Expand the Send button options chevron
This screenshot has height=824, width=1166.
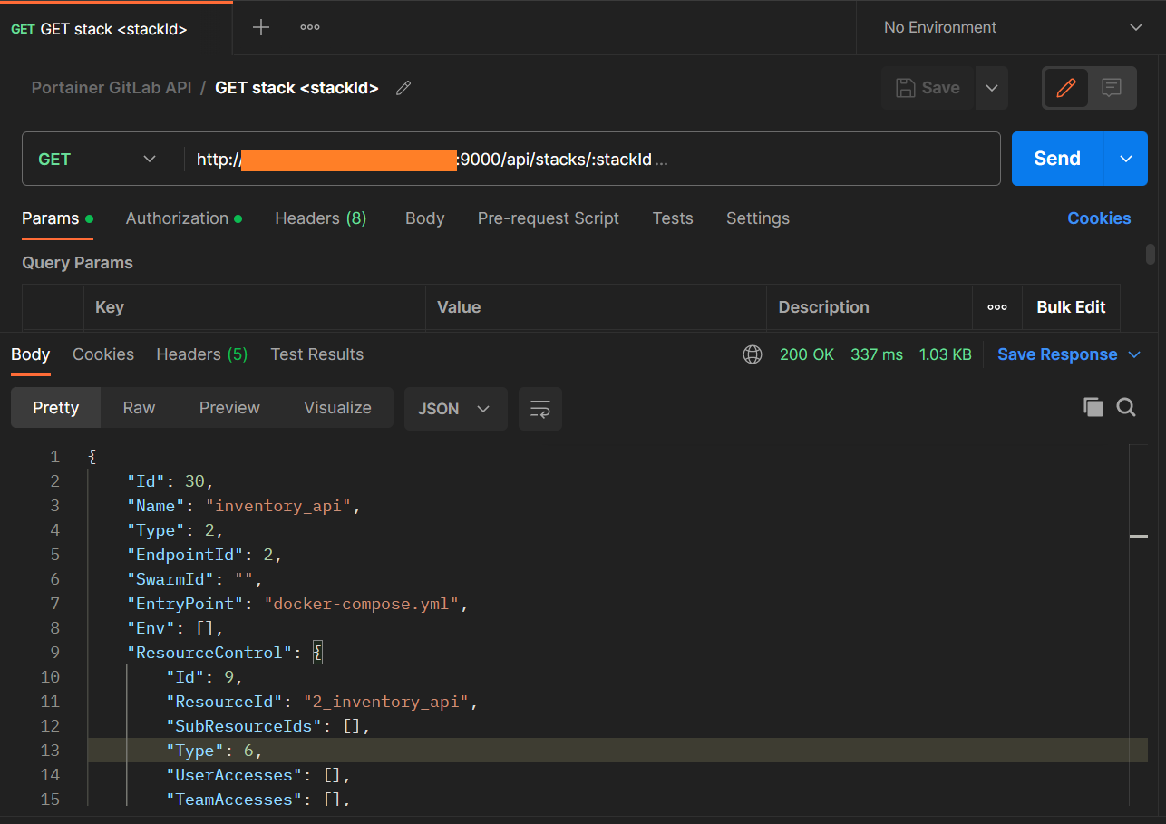coord(1124,158)
